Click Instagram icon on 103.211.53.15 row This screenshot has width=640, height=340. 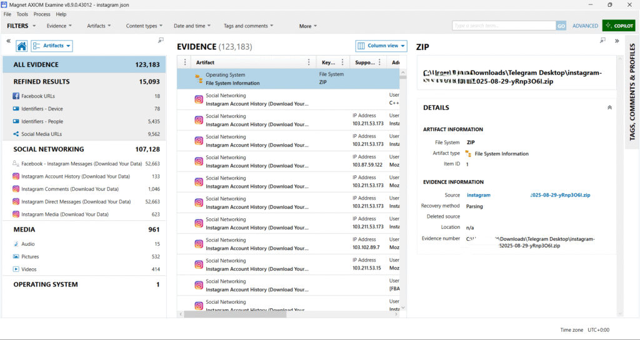(x=199, y=265)
